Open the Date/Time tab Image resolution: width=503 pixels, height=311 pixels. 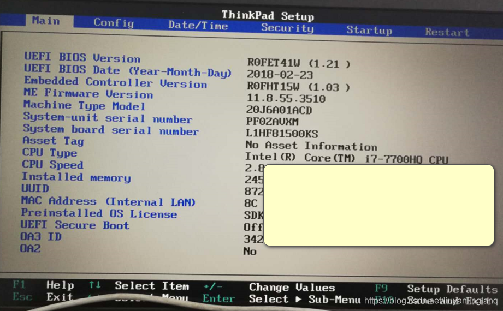(198, 25)
